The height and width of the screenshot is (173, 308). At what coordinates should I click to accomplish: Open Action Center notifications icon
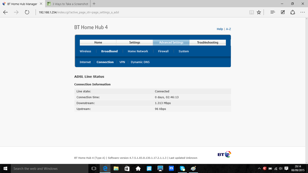point(286,168)
